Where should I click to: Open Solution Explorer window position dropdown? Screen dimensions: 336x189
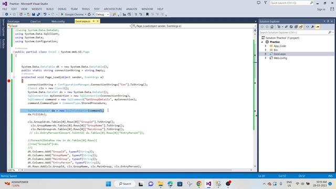coord(324,21)
